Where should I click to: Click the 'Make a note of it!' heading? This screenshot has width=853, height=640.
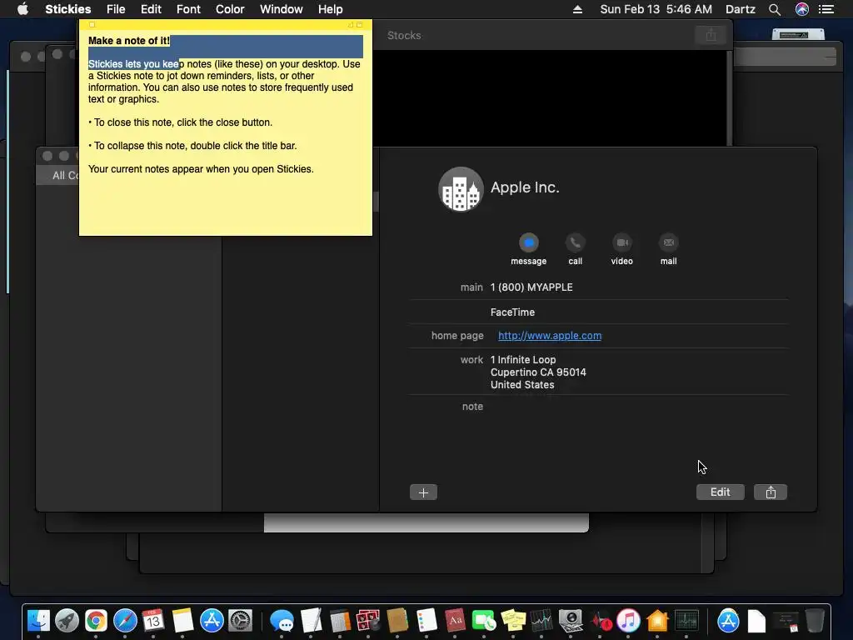129,41
